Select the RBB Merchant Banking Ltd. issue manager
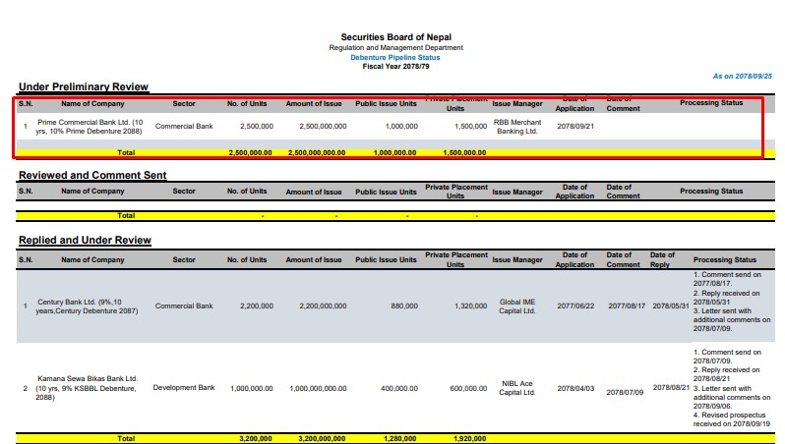The width and height of the screenshot is (785, 444). click(x=516, y=126)
